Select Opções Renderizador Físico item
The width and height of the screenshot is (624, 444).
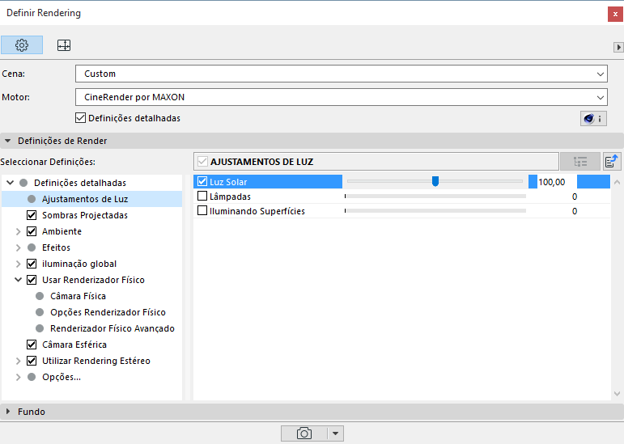[x=108, y=312]
